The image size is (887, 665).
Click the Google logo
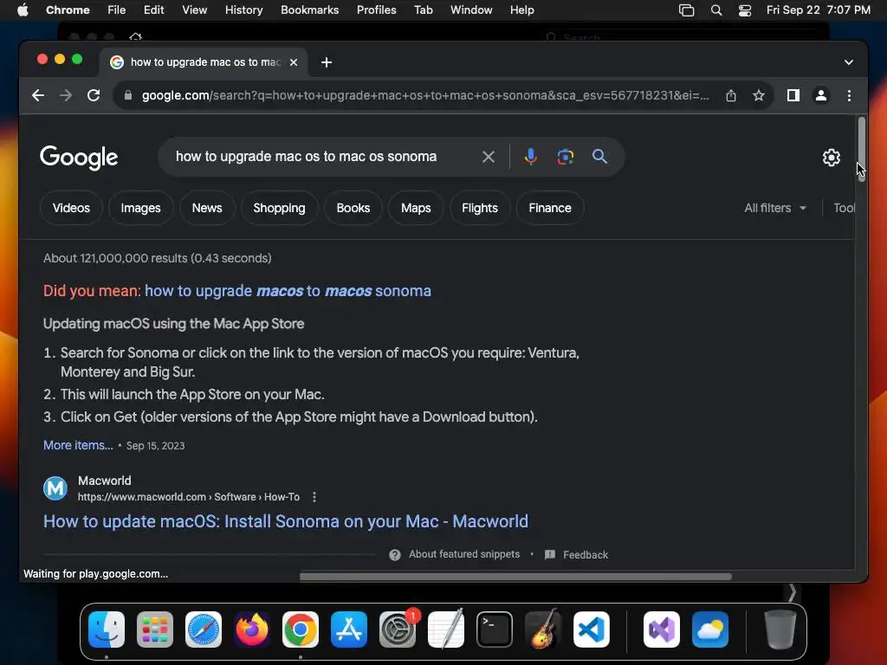click(x=79, y=158)
